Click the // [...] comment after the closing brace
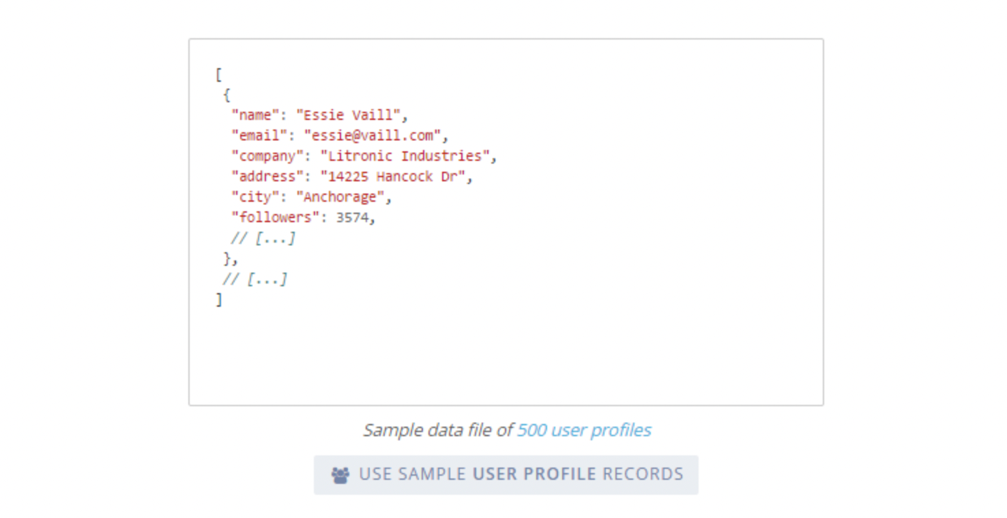The width and height of the screenshot is (1007, 518). [x=255, y=279]
